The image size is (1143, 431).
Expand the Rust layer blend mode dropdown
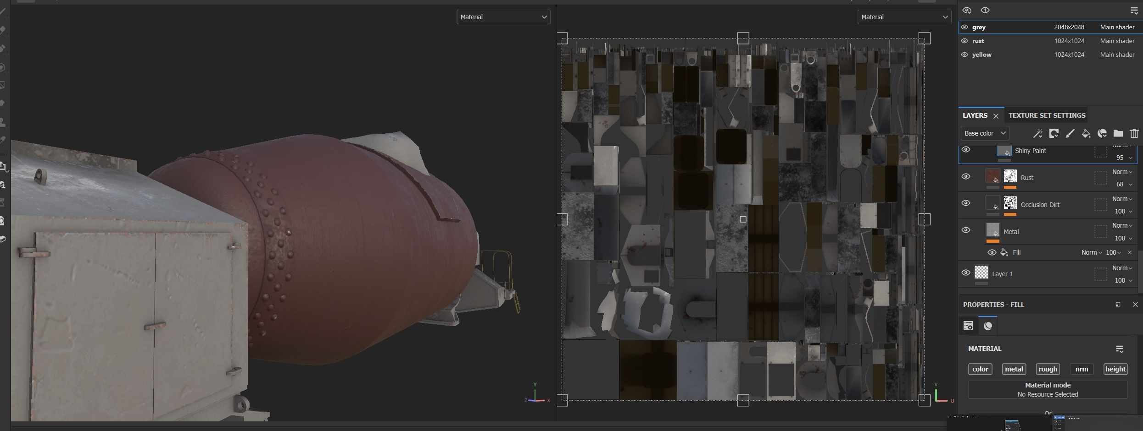tap(1122, 172)
